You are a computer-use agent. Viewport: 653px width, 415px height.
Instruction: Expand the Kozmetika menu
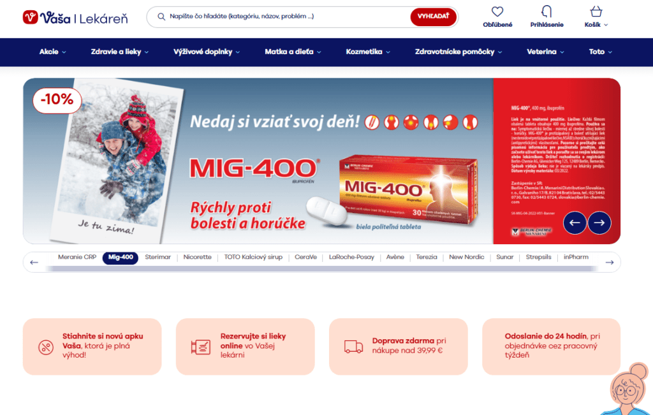(x=368, y=52)
